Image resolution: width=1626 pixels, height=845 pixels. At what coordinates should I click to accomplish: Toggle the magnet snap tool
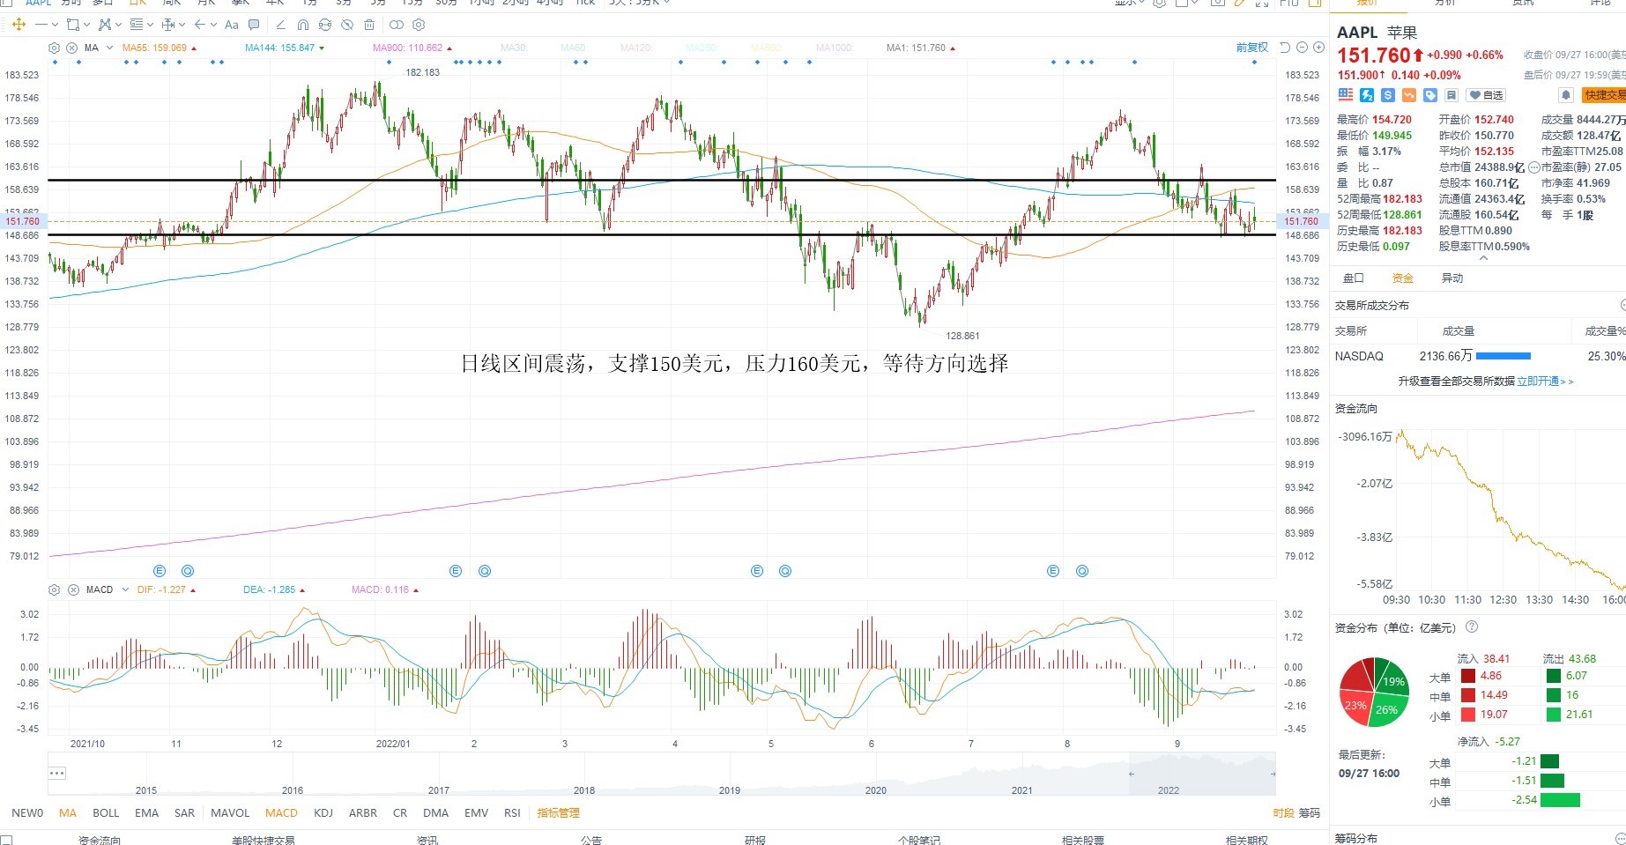303,25
